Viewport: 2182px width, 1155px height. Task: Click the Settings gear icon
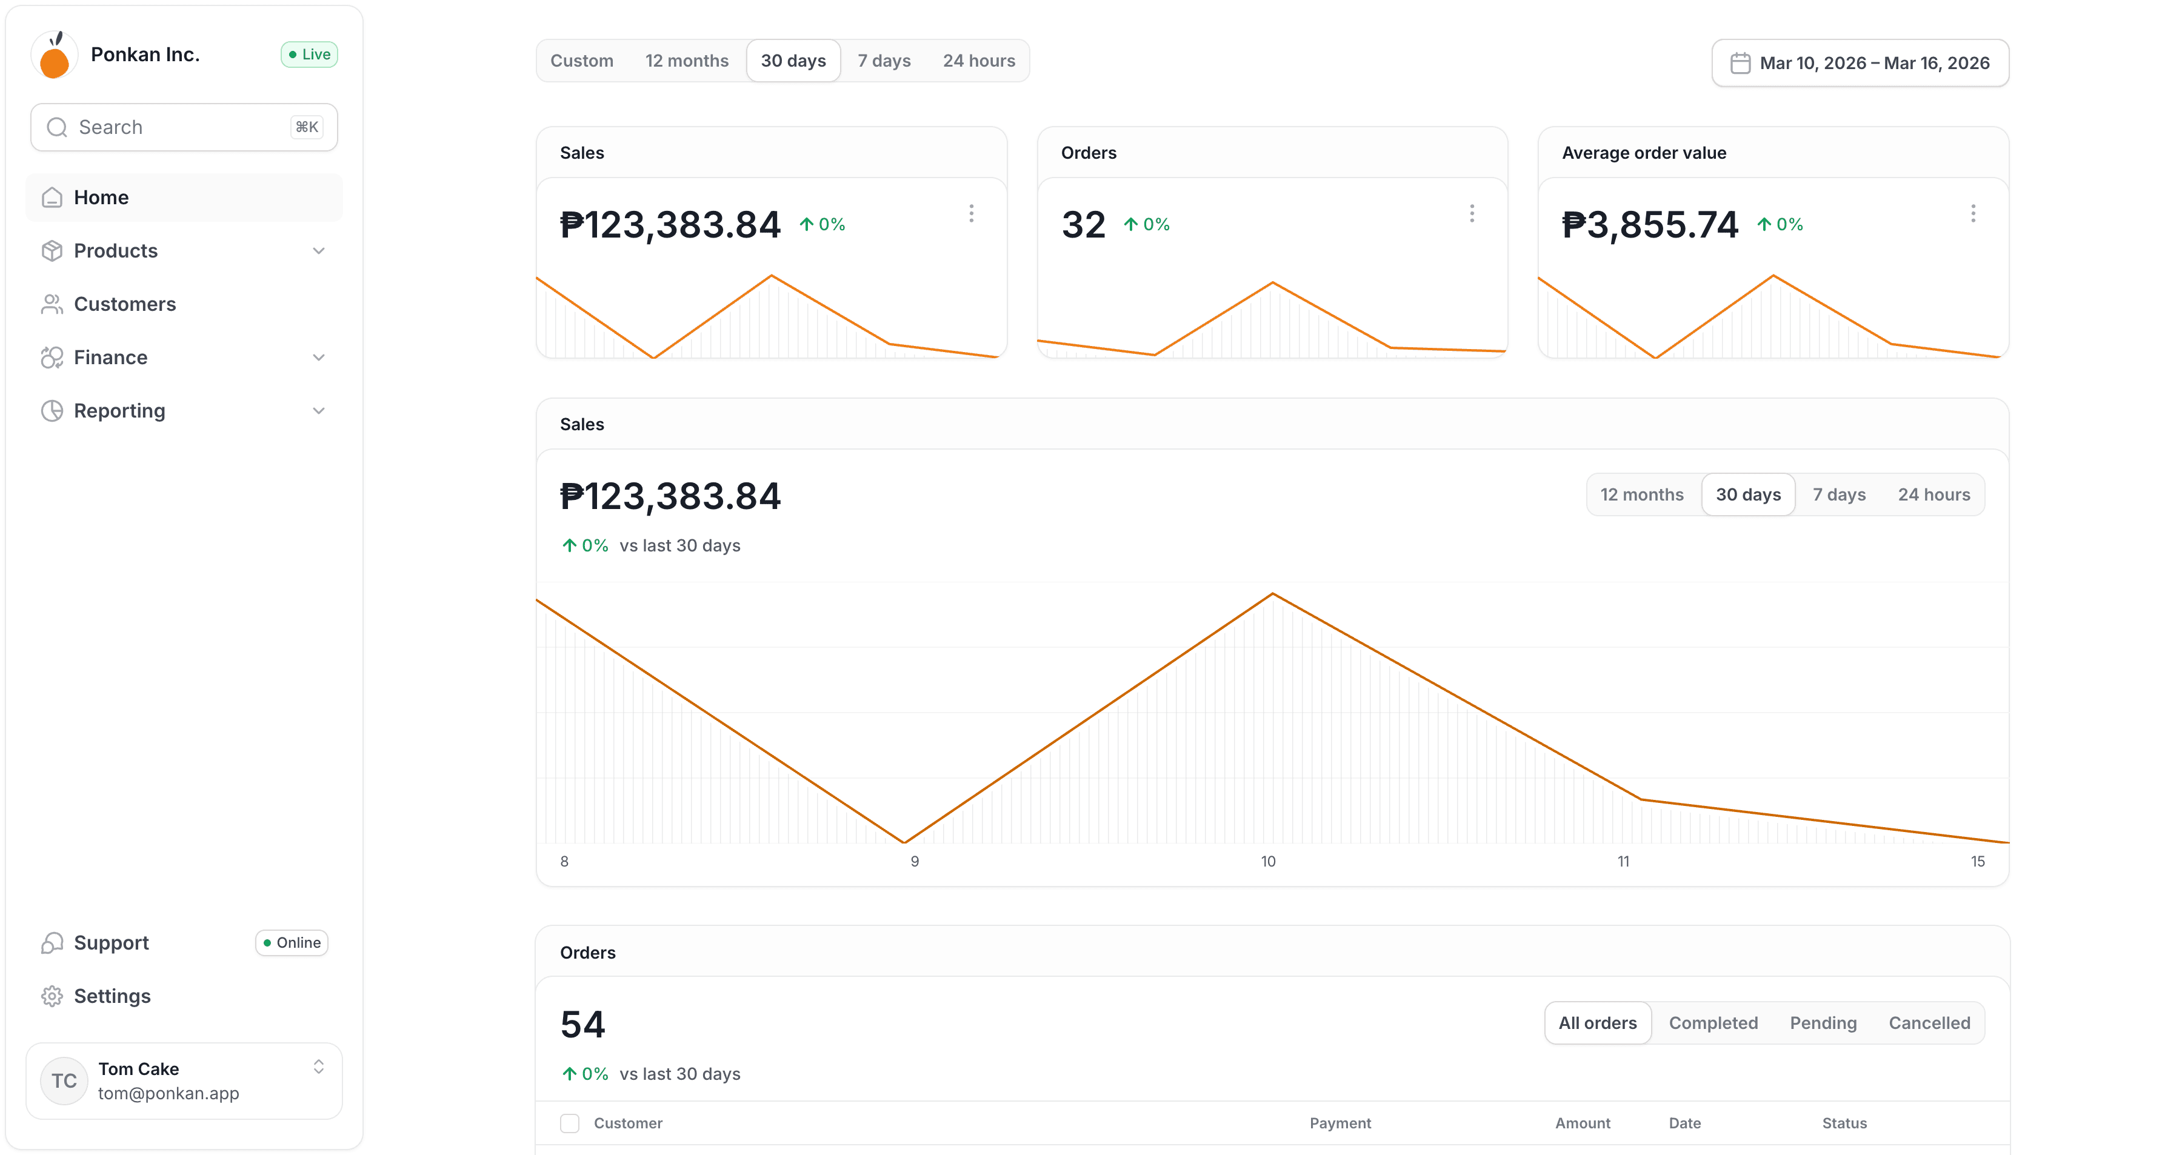pyautogui.click(x=53, y=996)
